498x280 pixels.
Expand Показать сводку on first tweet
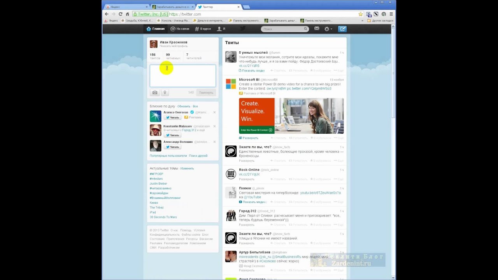[x=252, y=71]
